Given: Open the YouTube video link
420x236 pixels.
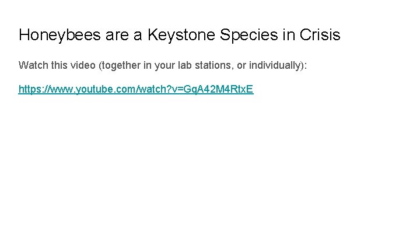Looking at the screenshot, I should click(136, 90).
